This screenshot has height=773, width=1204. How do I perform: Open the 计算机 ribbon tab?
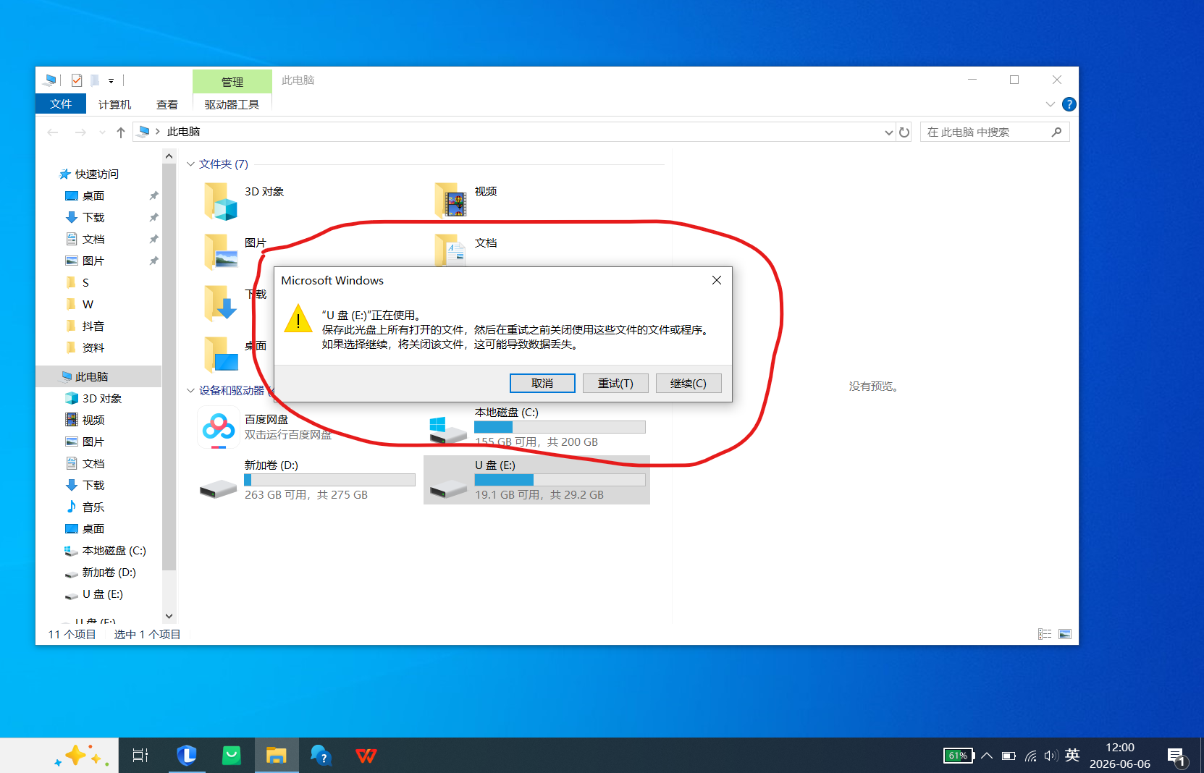pos(114,104)
